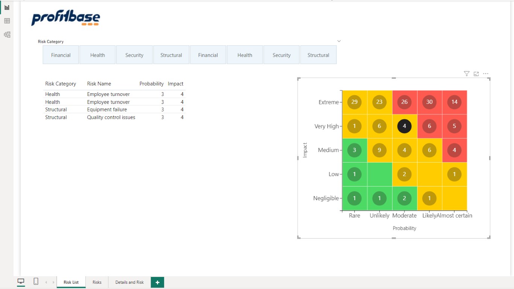Select bubble 1 at Negligible and Unlikely
The height and width of the screenshot is (289, 514).
[x=379, y=198]
